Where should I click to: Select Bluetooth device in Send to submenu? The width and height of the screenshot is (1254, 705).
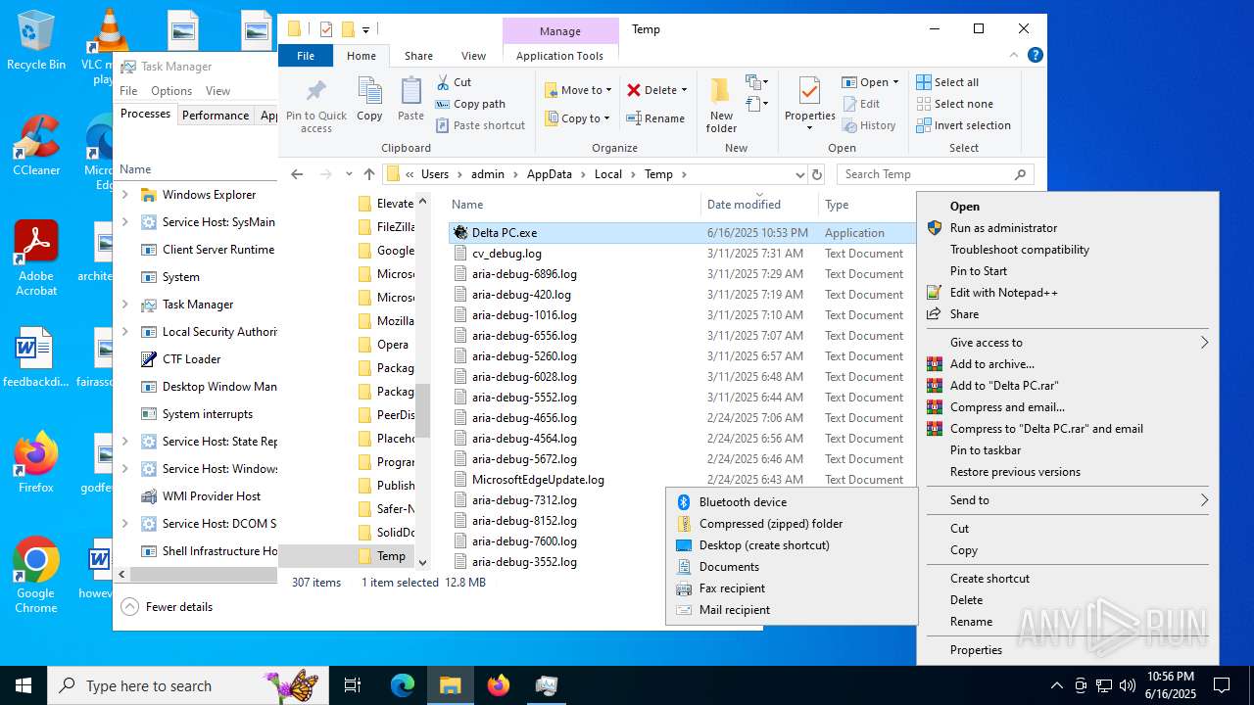pos(792,502)
